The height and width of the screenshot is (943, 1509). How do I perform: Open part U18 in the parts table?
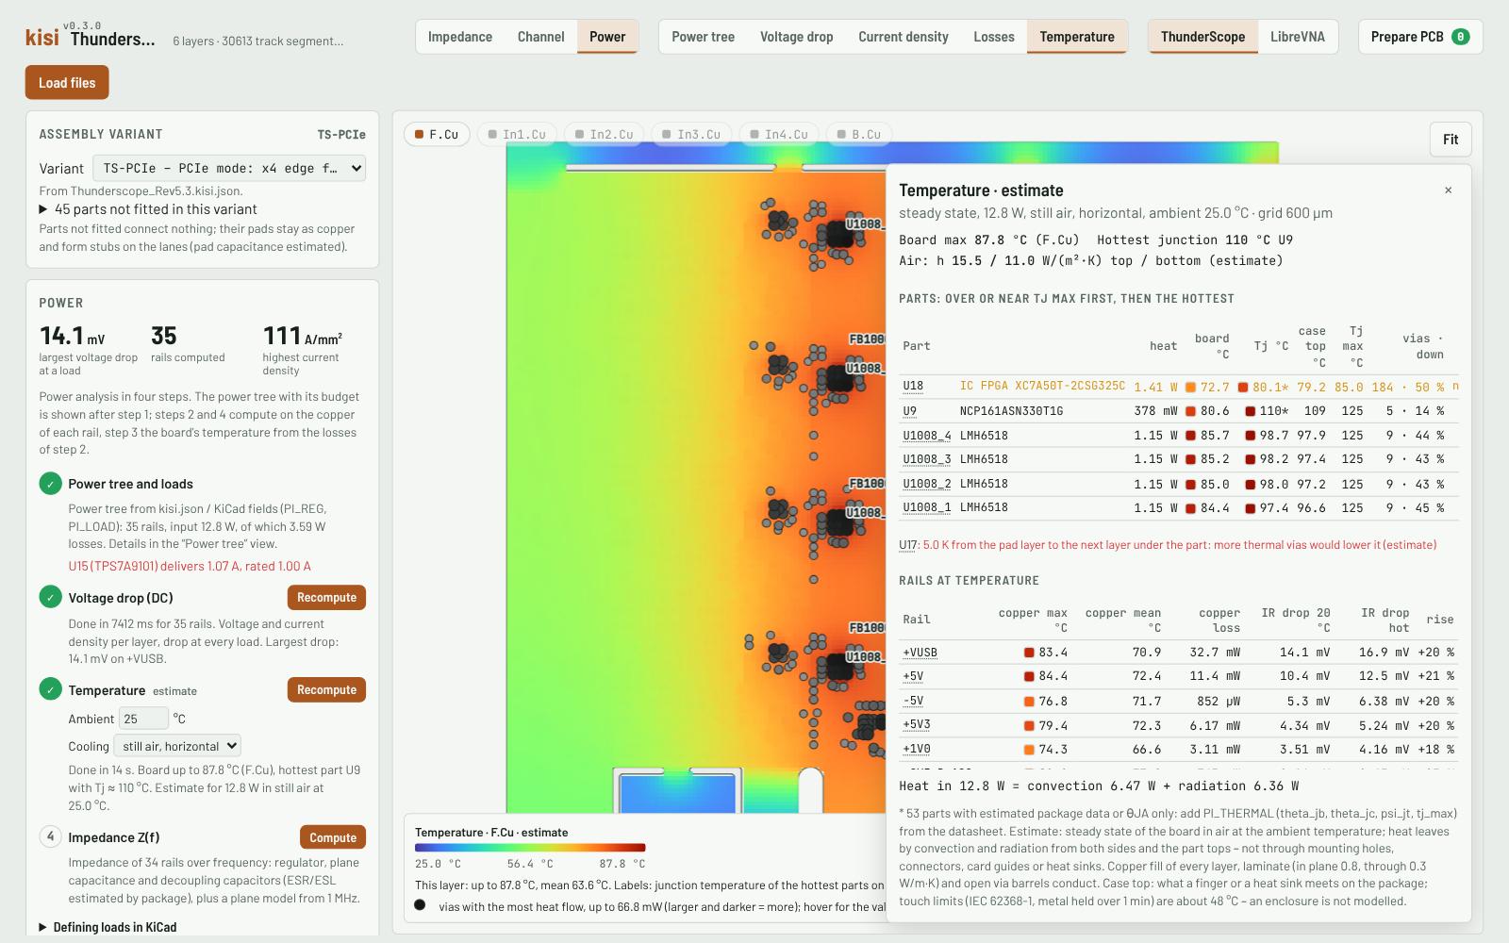913,386
